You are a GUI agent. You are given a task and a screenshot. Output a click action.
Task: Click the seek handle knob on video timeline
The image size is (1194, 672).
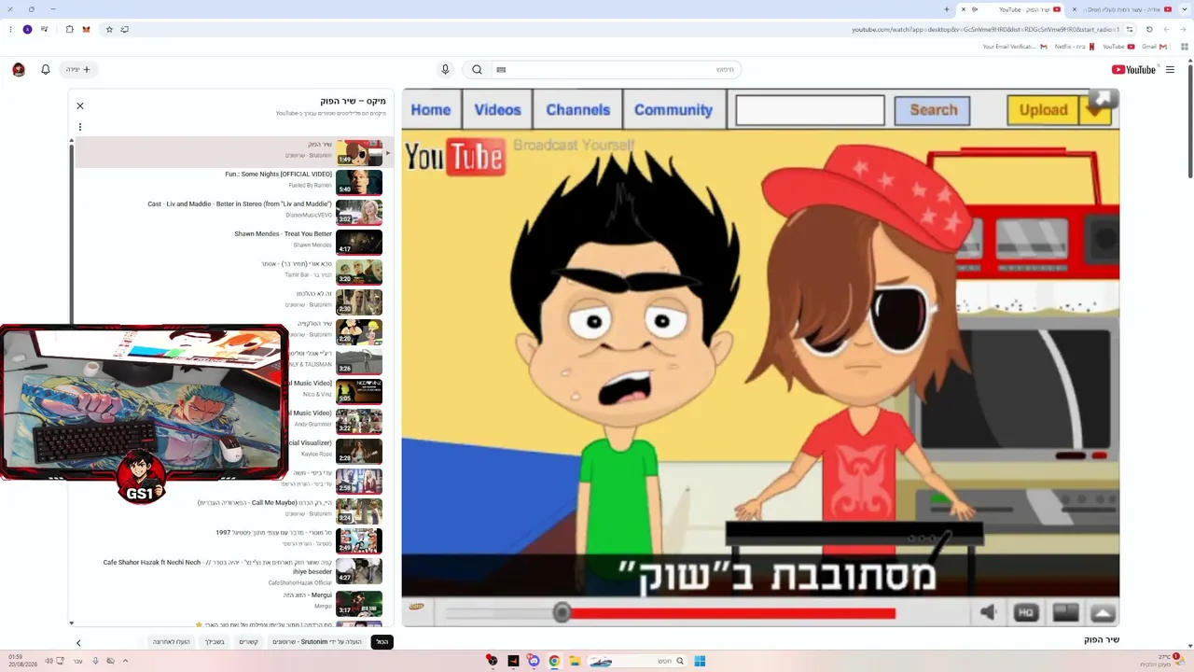pos(562,612)
